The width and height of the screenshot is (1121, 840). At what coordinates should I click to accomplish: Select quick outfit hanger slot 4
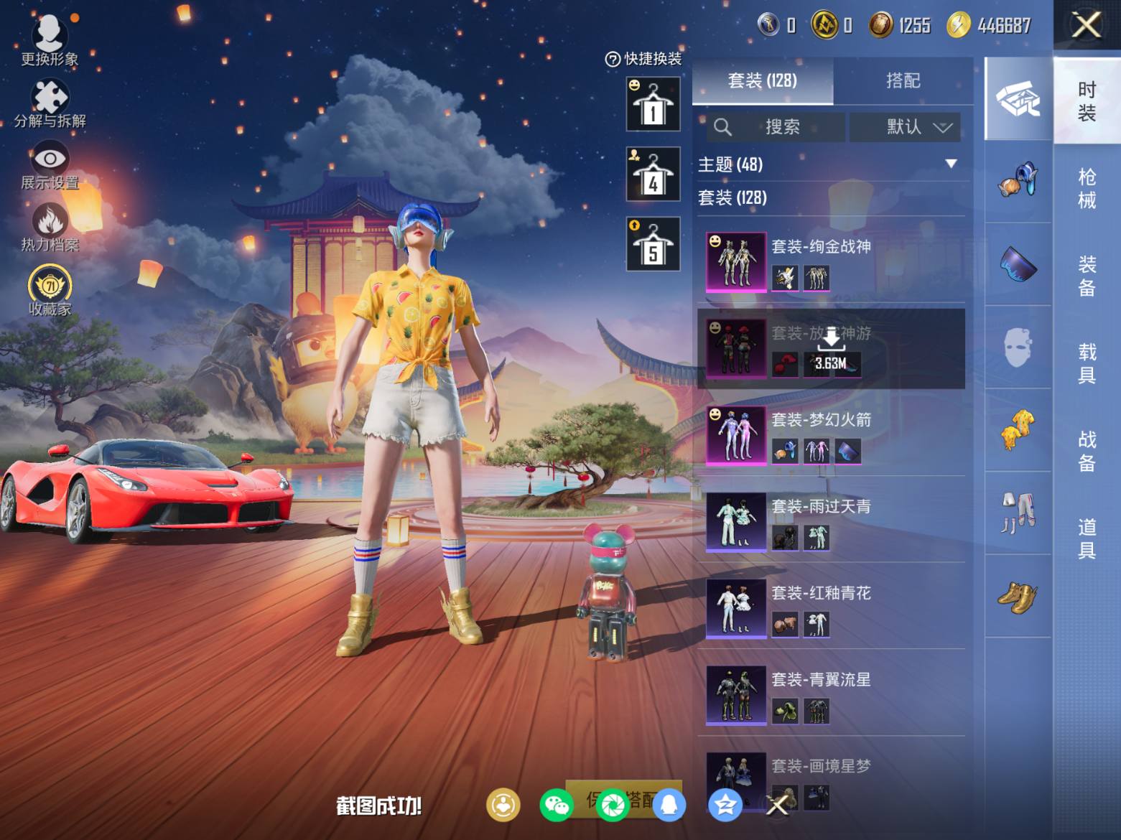point(653,174)
